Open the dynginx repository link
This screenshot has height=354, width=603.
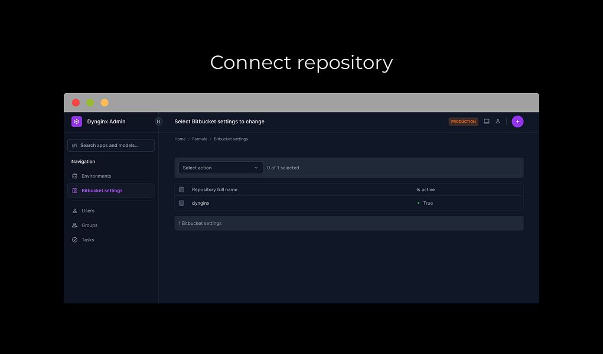click(201, 203)
